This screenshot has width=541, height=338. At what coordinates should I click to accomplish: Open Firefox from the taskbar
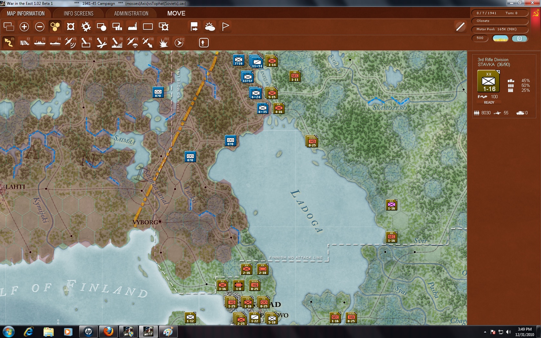pyautogui.click(x=109, y=332)
